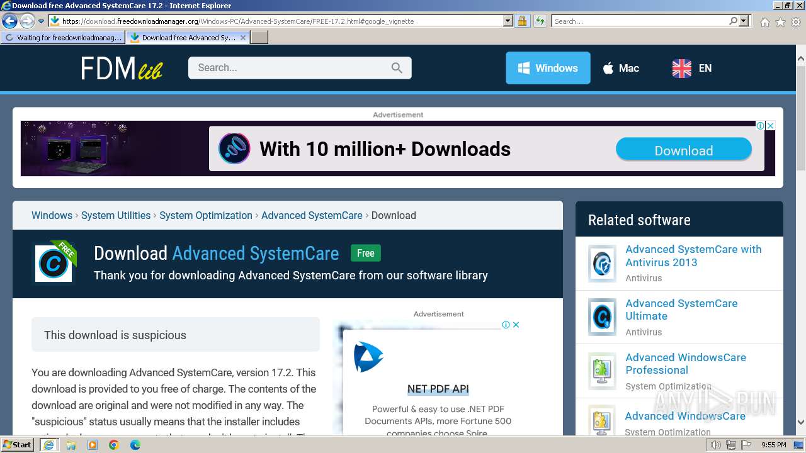
Task: Click the Advanced SystemCare title link
Action: pyautogui.click(x=256, y=254)
